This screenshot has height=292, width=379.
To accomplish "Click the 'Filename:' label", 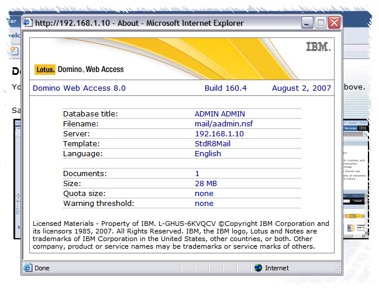I will pyautogui.click(x=81, y=124).
